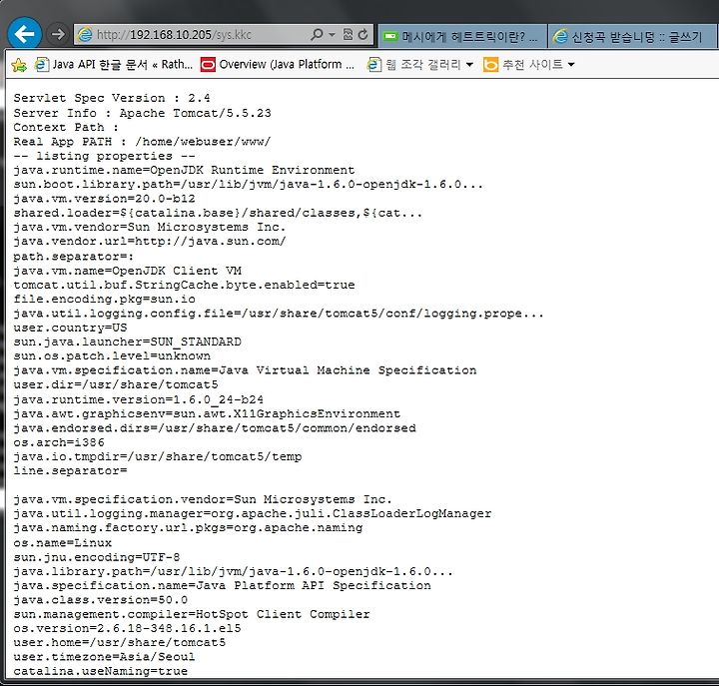This screenshot has height=686, width=719.
Task: Click the 'java.util.logging.manager' line
Action: click(253, 513)
